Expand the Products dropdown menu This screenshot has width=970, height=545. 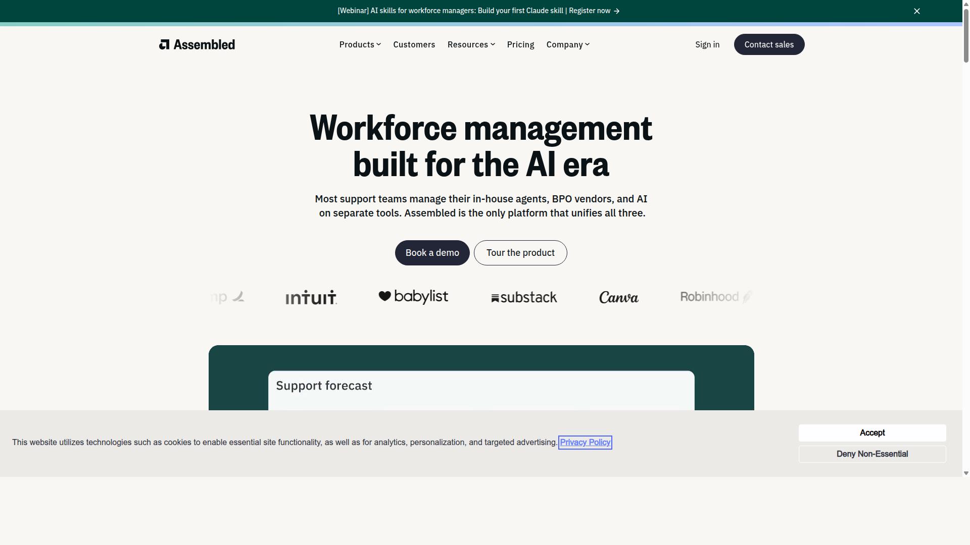click(360, 44)
